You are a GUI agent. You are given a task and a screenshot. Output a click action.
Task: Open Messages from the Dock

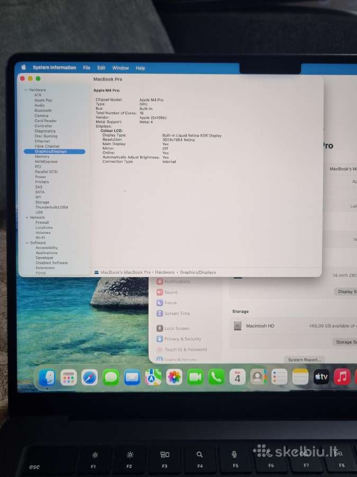[x=111, y=377]
